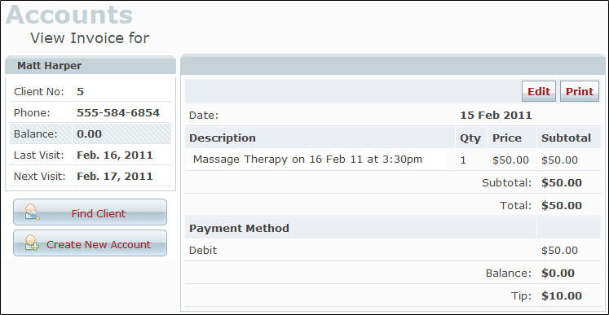609x315 pixels.
Task: Click the Total amount $50.00
Action: click(562, 205)
